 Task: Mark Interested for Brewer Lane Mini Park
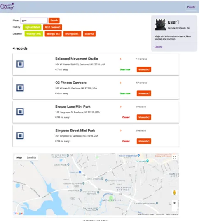coord(144,117)
